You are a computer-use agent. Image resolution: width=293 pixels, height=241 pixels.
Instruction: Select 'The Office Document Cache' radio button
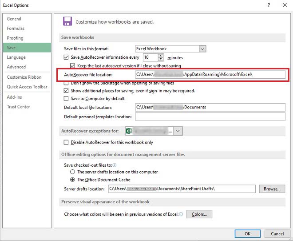point(72,180)
